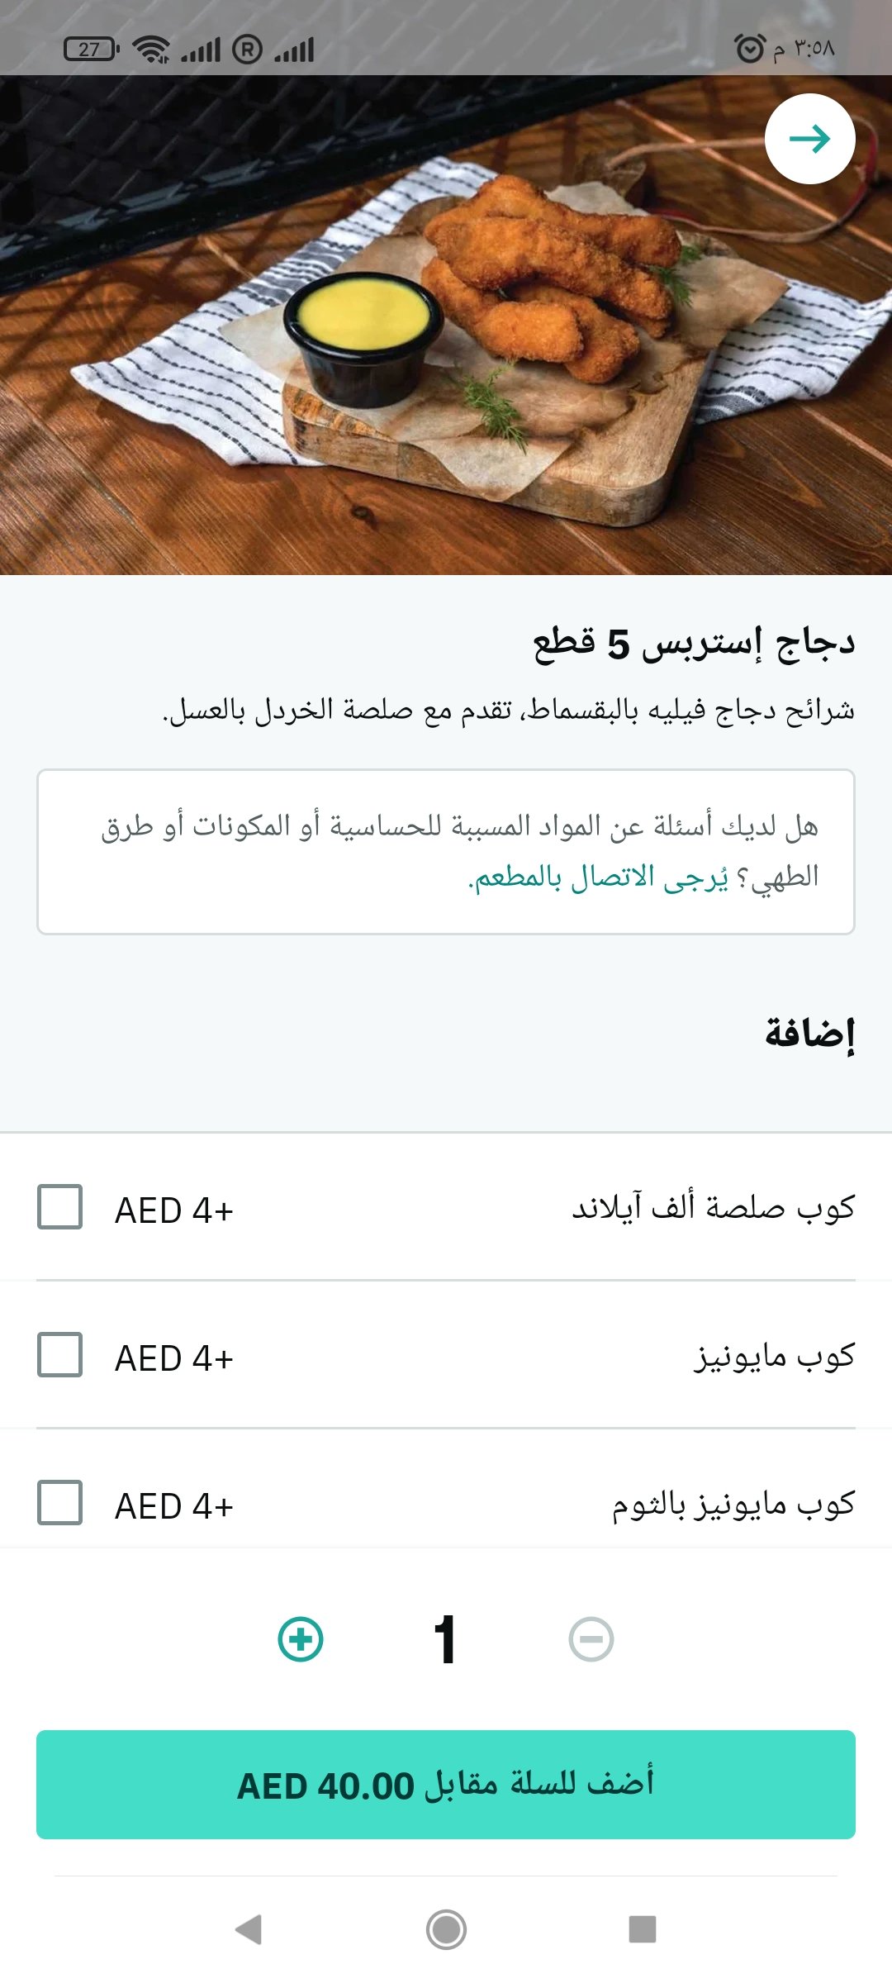Tap the Wi-Fi status bar icon

[151, 50]
